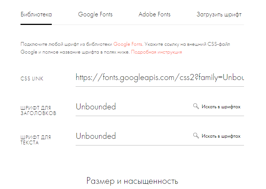This screenshot has height=189, width=266.
Task: Go to the Загрузить шрифт tab
Action: (x=219, y=15)
